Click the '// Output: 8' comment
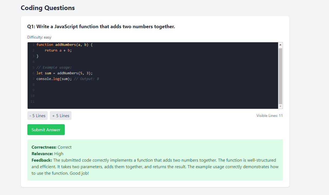Viewport: 329px width, 195px height. (x=86, y=79)
